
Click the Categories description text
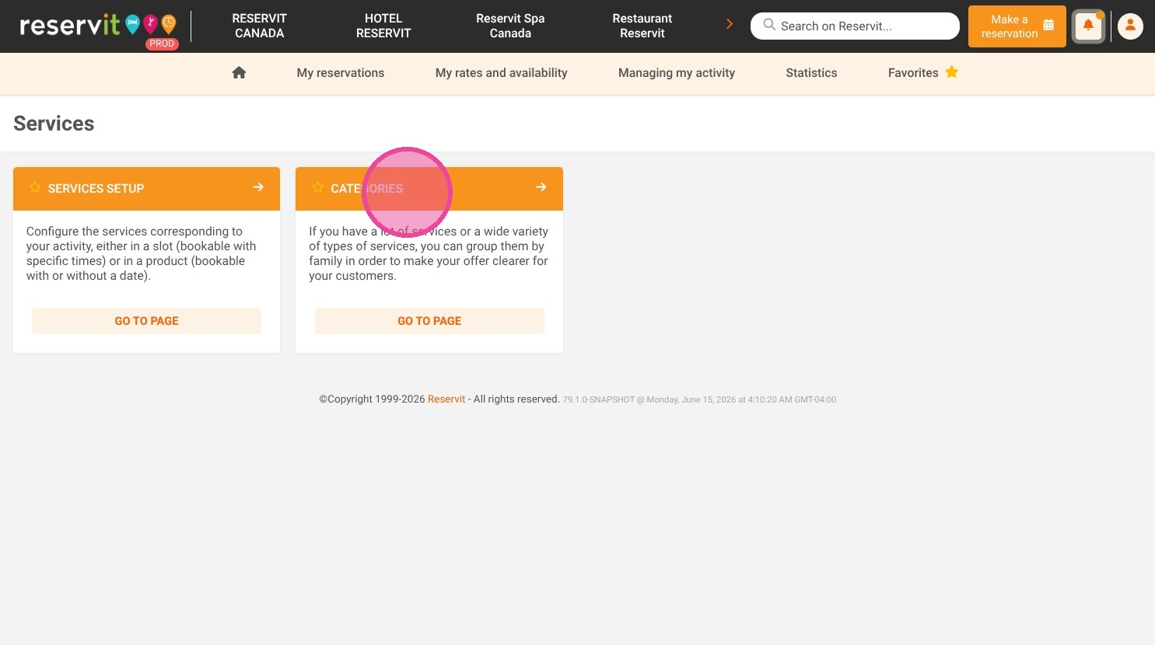[x=429, y=253]
